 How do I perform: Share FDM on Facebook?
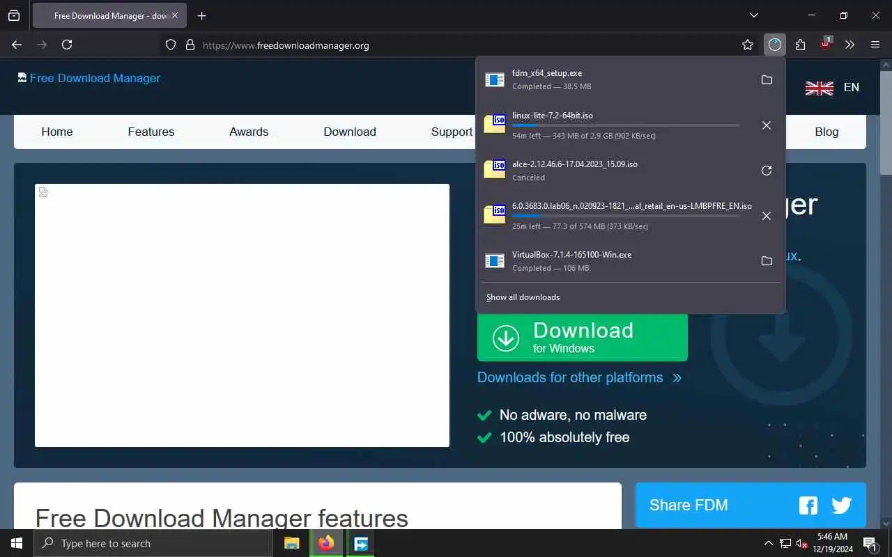pyautogui.click(x=808, y=505)
